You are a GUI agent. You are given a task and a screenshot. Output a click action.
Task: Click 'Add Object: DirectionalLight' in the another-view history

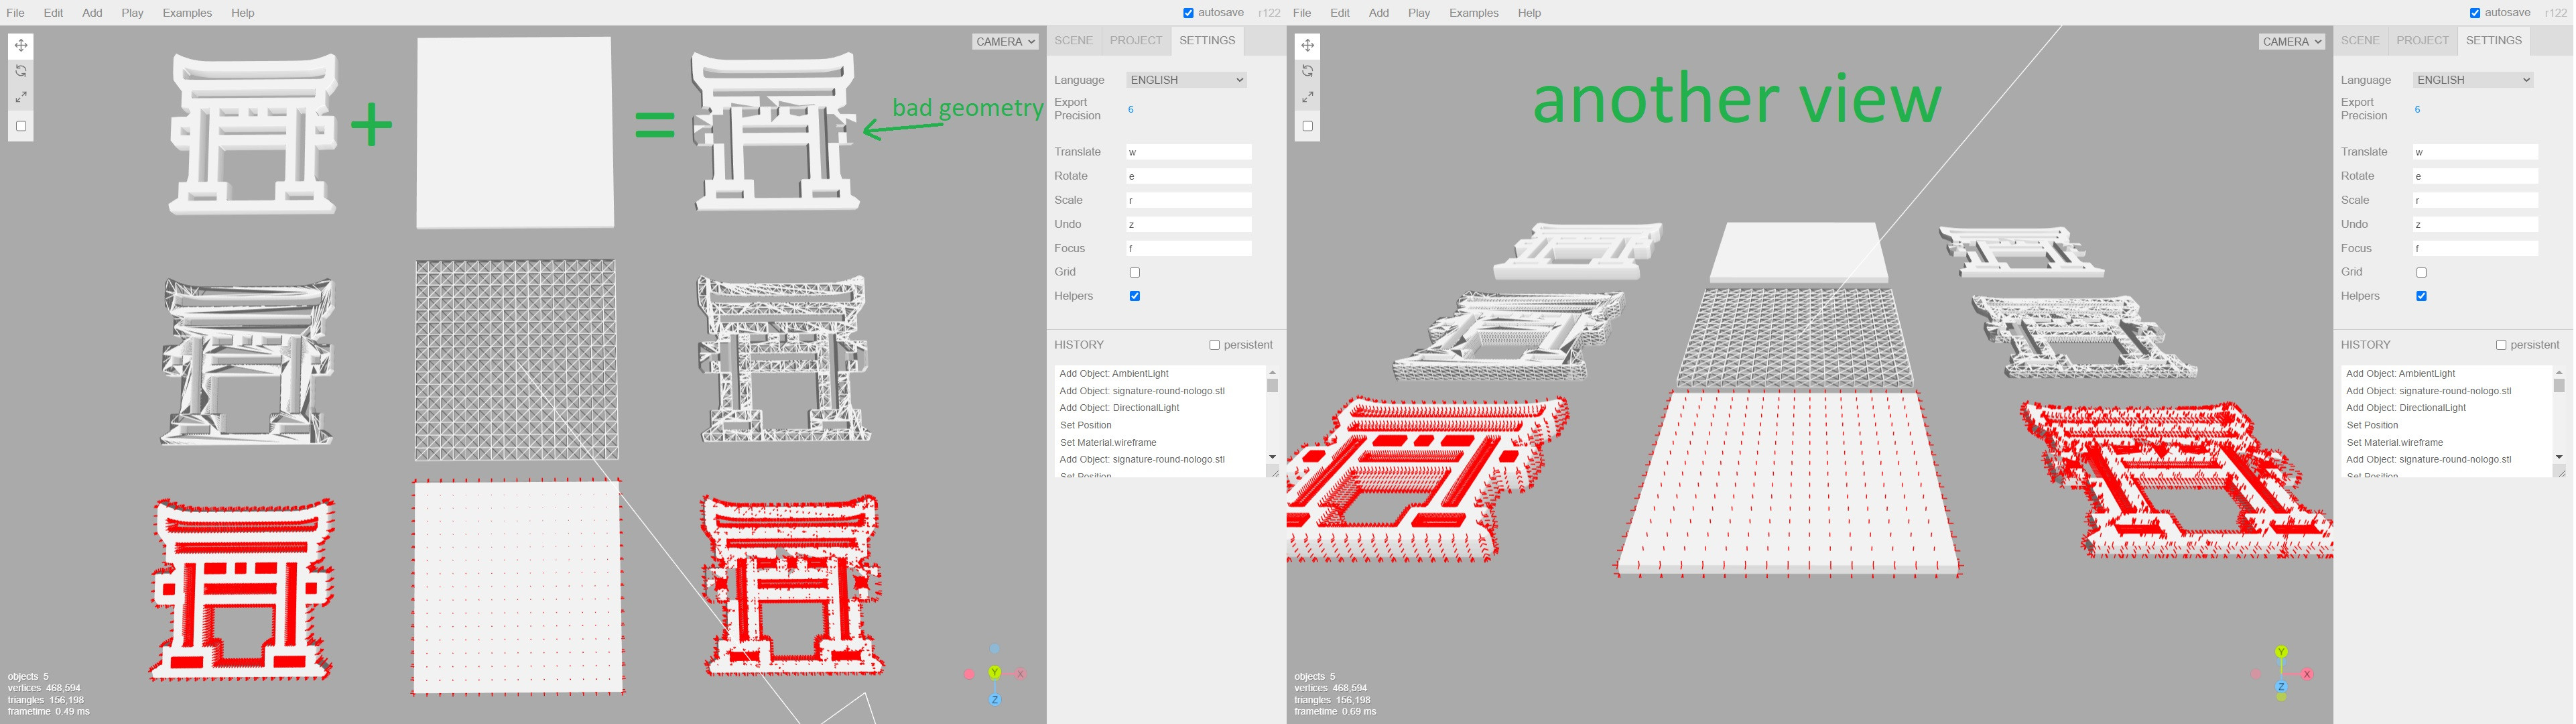[2405, 408]
